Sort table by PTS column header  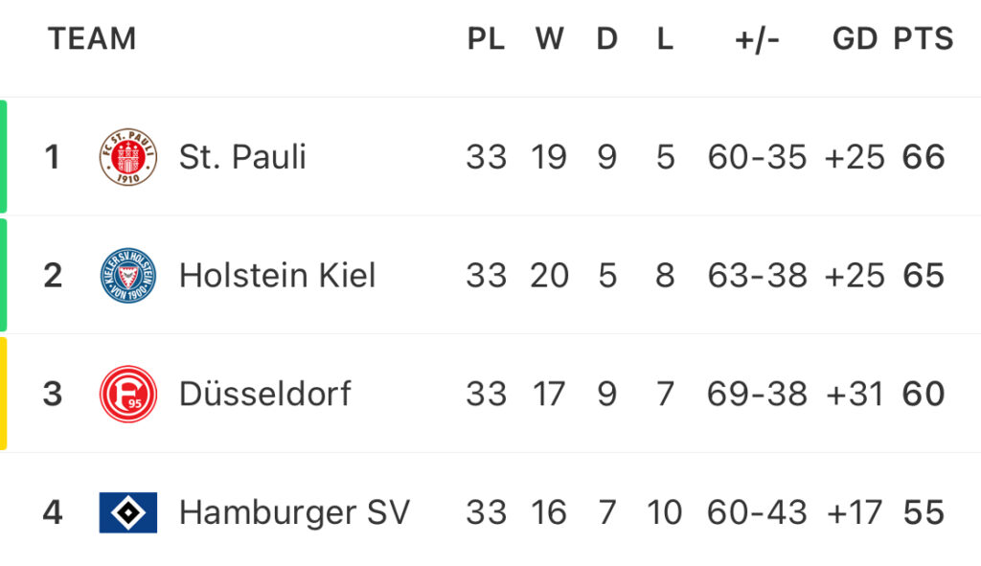click(x=924, y=38)
